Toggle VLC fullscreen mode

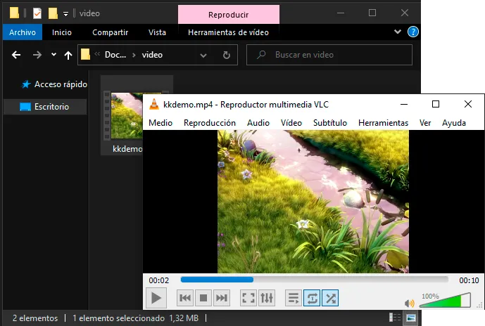coord(248,298)
